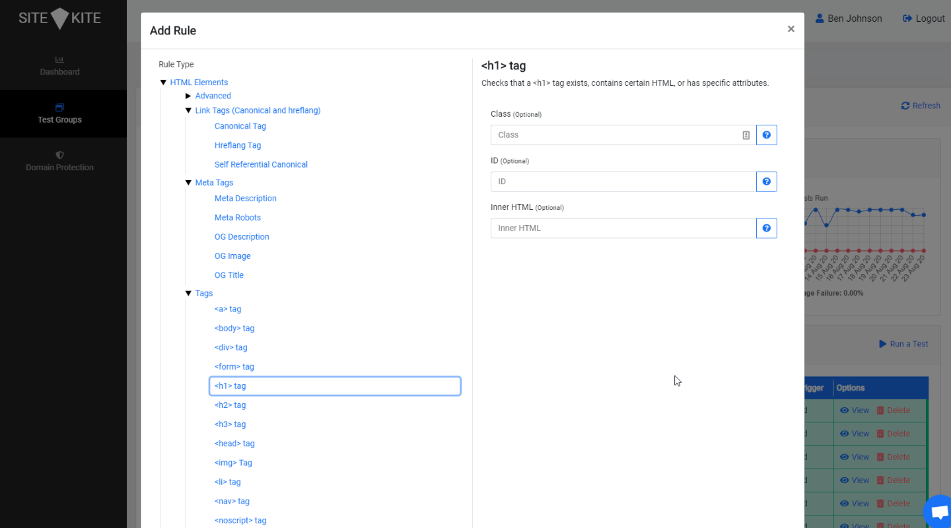This screenshot has height=528, width=951.
Task: Select the Canonical Tag rule
Action: pos(240,126)
